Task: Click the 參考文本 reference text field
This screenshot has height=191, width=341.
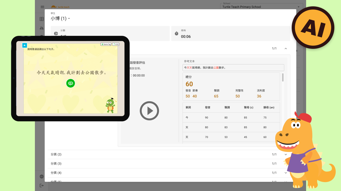Action: pos(233,68)
